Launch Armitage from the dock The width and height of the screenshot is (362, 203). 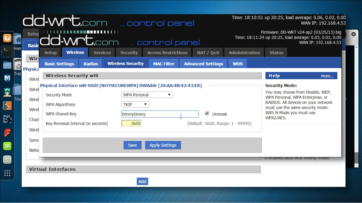click(x=7, y=92)
